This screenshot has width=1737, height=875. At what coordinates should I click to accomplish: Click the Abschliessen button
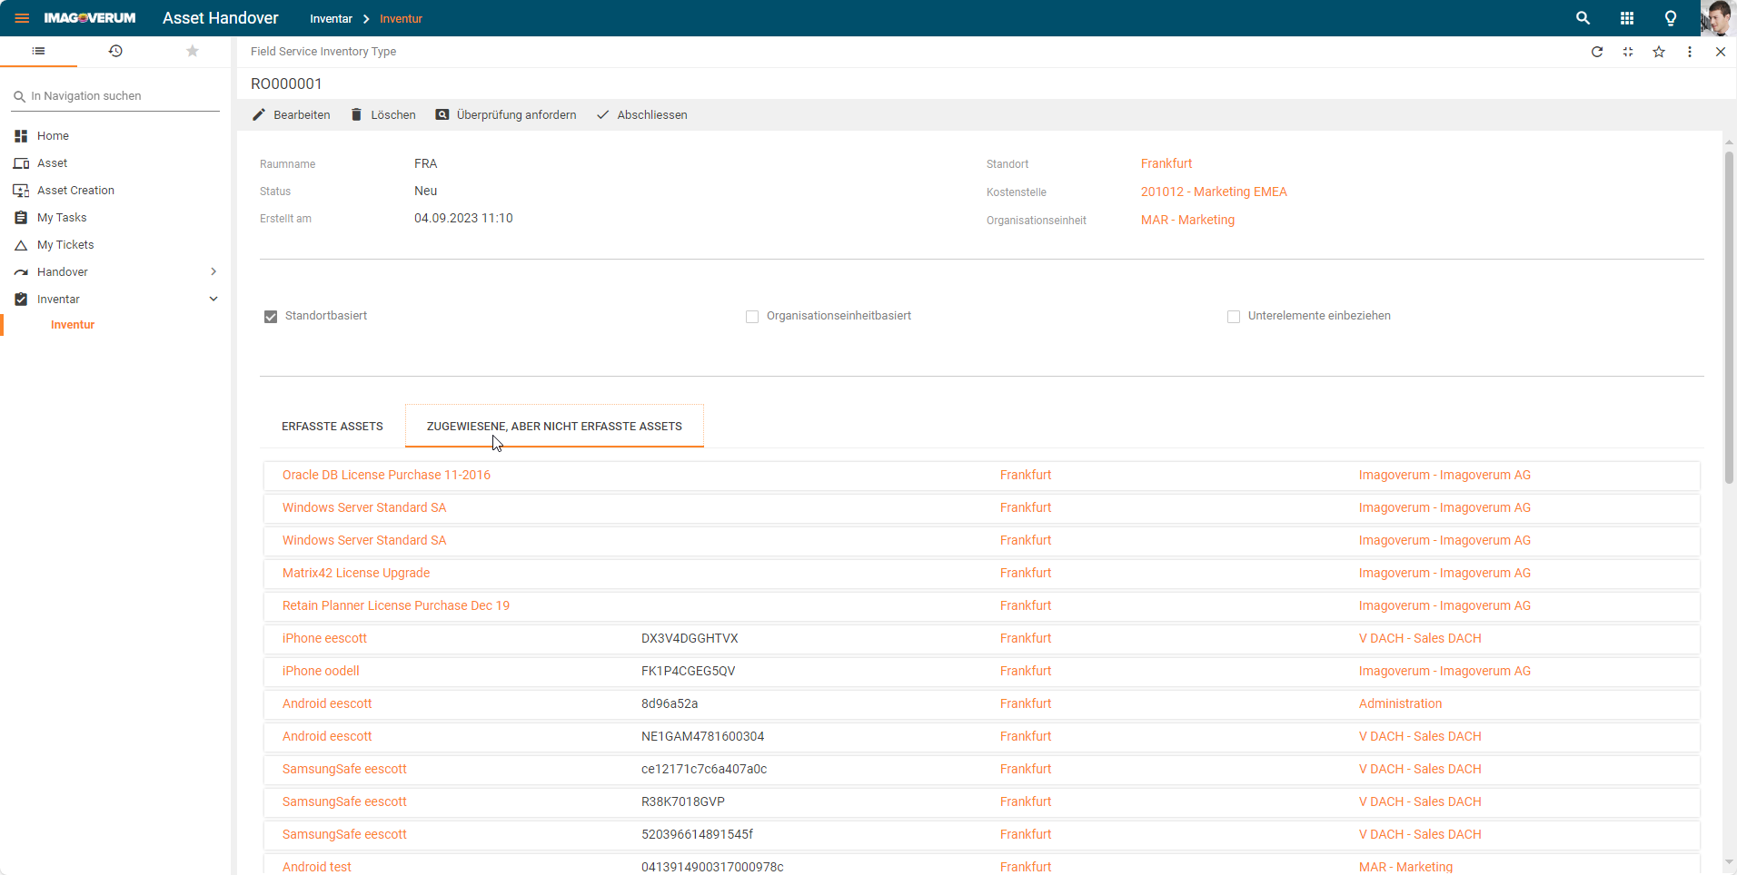pos(642,115)
